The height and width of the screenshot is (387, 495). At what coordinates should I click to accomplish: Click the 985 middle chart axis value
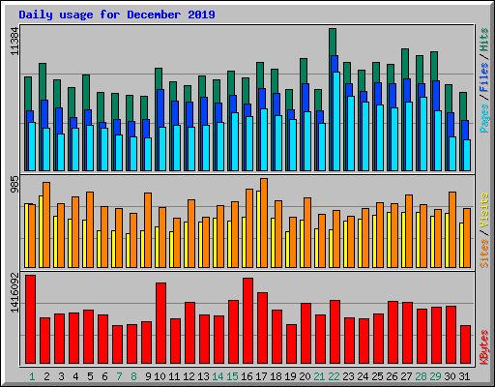point(15,184)
